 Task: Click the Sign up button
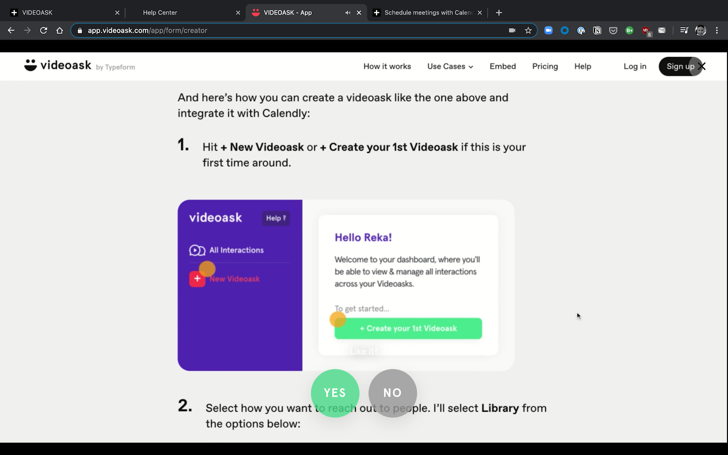pyautogui.click(x=680, y=66)
